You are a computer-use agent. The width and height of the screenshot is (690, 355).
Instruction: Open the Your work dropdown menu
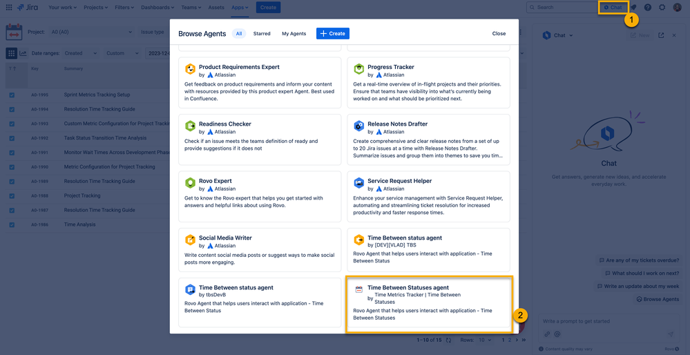[62, 8]
